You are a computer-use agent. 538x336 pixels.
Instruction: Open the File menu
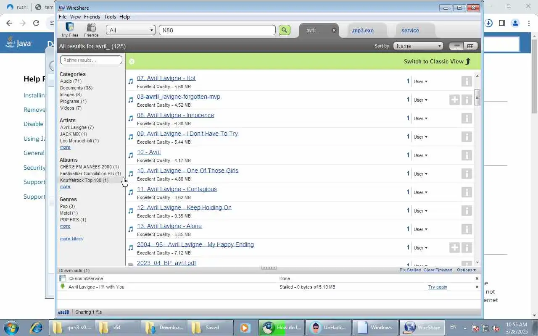point(63,17)
